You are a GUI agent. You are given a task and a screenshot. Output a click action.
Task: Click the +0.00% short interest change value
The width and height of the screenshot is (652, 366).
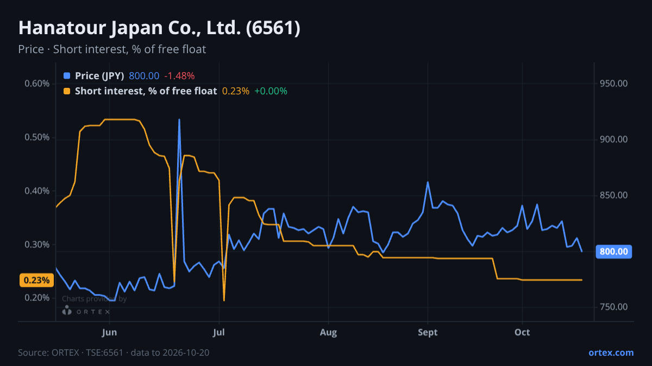pos(271,91)
